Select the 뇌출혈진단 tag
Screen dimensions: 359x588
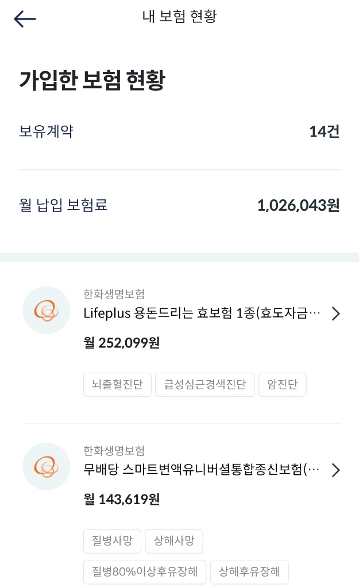[117, 385]
